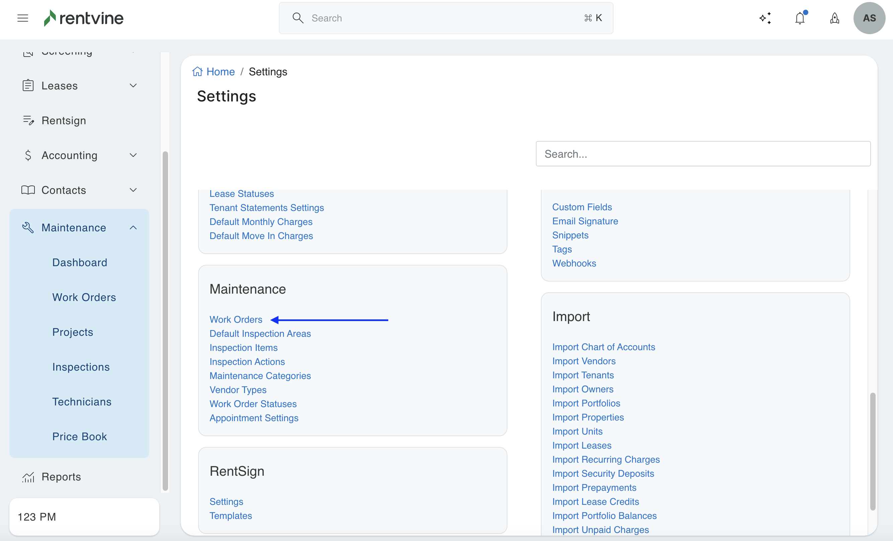This screenshot has height=541, width=893.
Task: Expand the Contacts sidebar section
Action: tap(133, 190)
